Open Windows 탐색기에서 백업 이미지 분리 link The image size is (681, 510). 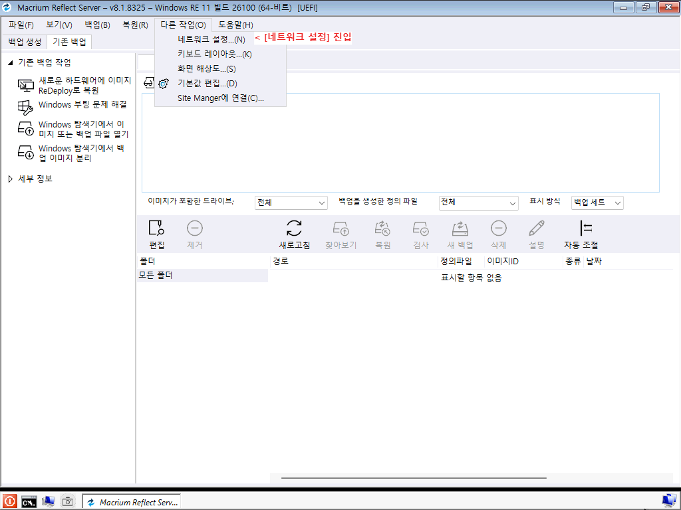coord(81,153)
